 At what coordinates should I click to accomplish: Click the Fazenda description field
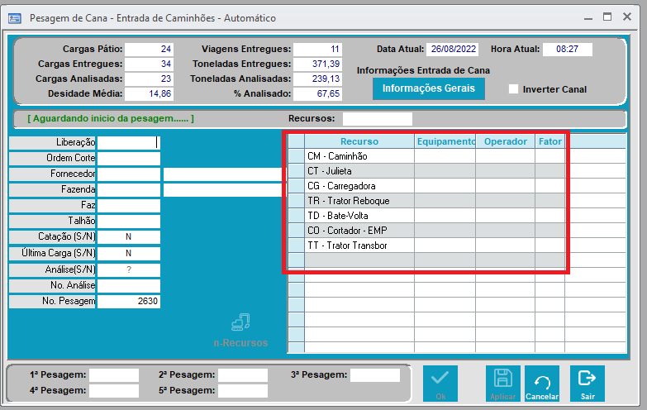[223, 190]
